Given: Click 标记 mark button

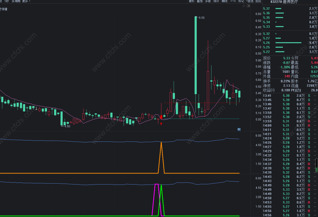Looking at the screenshot, I should coord(241,1).
